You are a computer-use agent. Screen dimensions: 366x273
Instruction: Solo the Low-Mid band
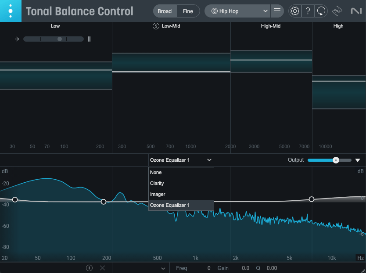tap(156, 26)
